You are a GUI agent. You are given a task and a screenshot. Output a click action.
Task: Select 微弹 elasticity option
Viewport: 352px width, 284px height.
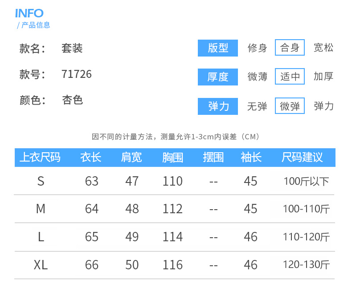point(290,106)
